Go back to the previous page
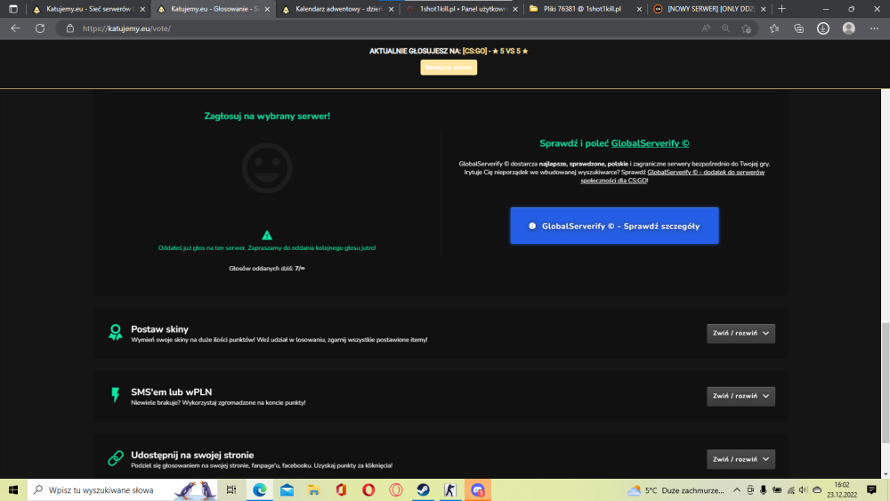 (15, 28)
